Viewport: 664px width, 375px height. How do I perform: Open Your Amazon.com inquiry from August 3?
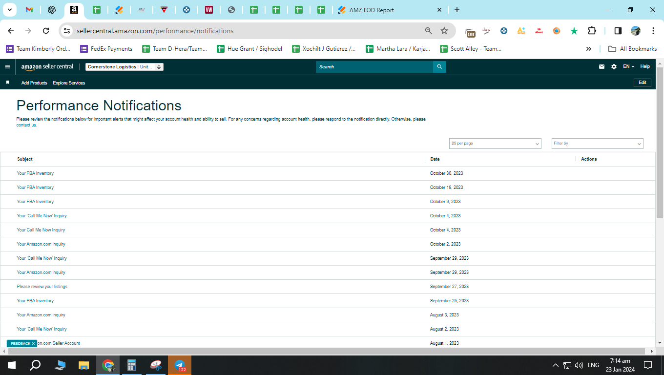click(x=41, y=315)
